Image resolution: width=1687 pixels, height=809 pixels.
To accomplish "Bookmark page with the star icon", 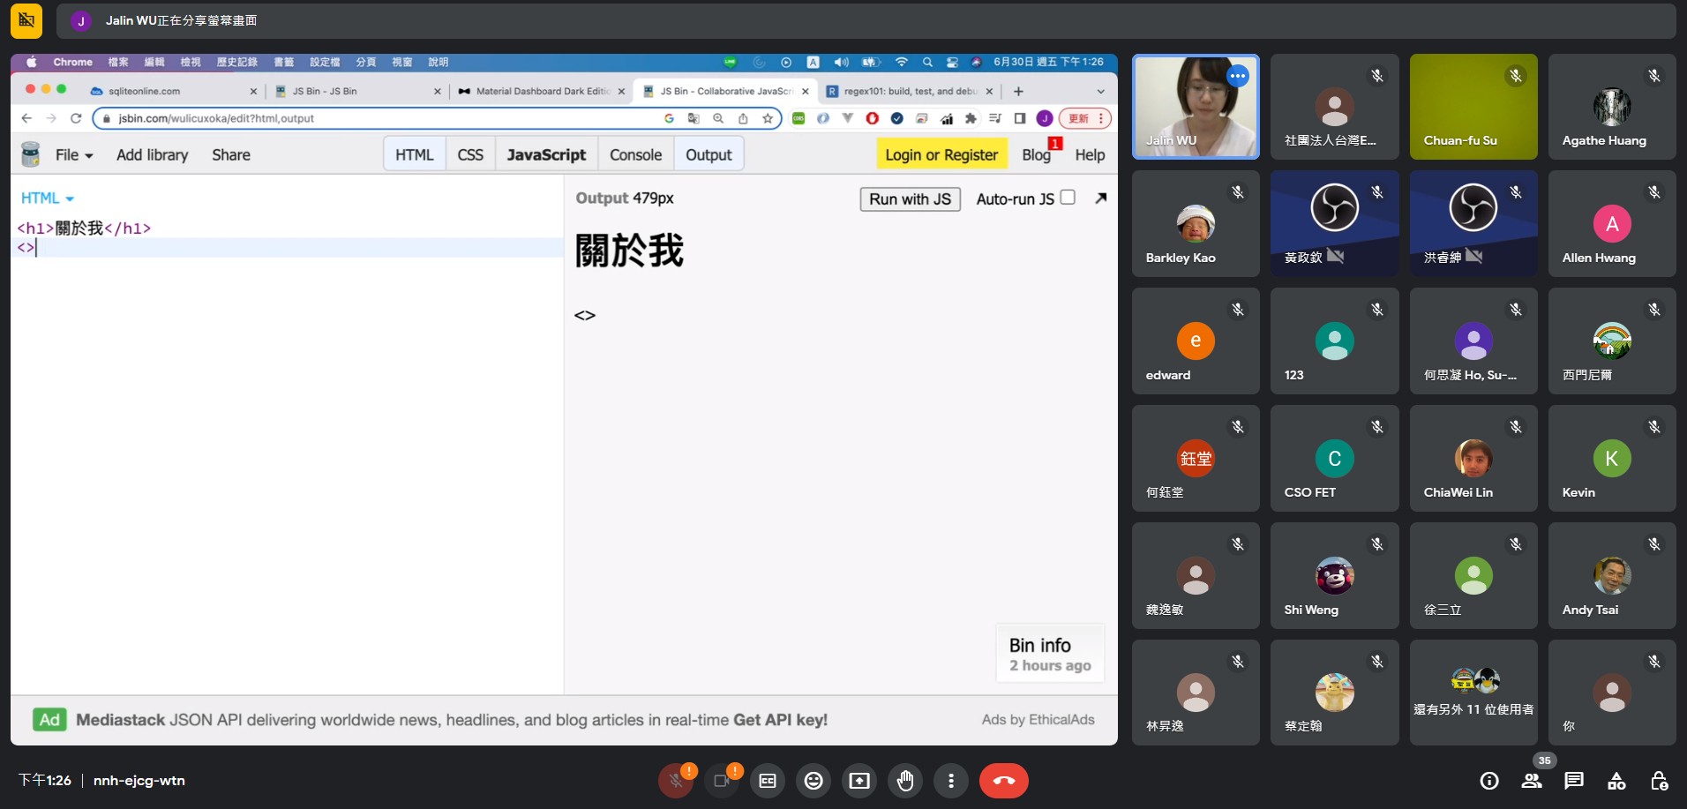I will [x=768, y=118].
